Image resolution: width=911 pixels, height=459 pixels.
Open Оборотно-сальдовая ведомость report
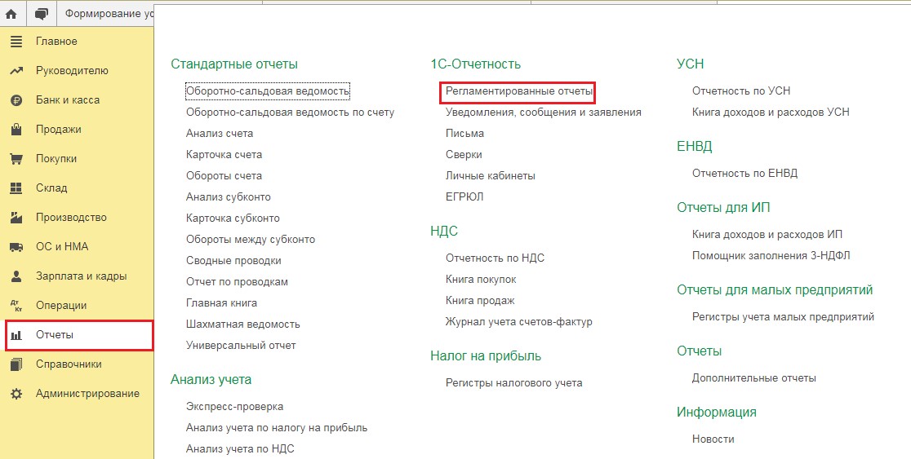point(268,91)
